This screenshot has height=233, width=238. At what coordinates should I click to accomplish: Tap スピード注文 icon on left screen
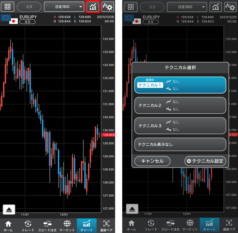click(48, 226)
